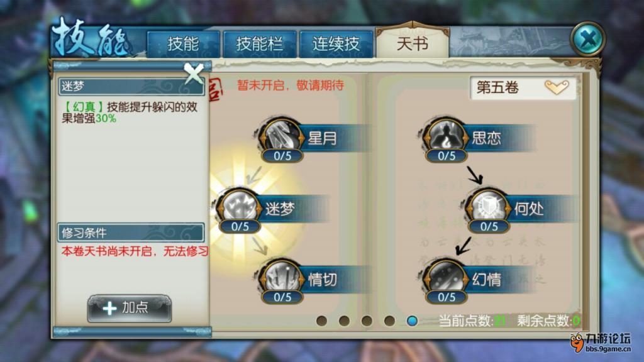Select the active fifth page dot
The height and width of the screenshot is (362, 644).
pos(412,321)
